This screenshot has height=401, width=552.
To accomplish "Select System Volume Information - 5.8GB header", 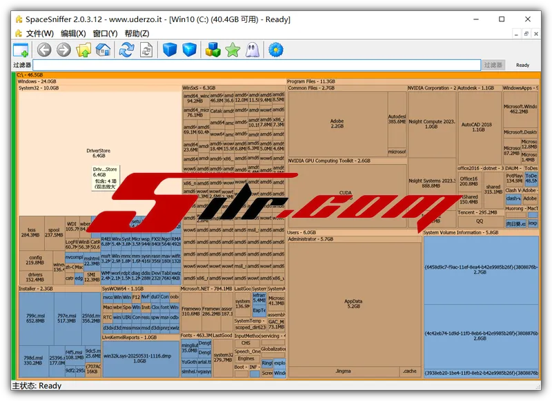I will pyautogui.click(x=481, y=233).
